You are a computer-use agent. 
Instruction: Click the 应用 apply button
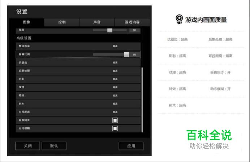pyautogui.click(x=131, y=146)
